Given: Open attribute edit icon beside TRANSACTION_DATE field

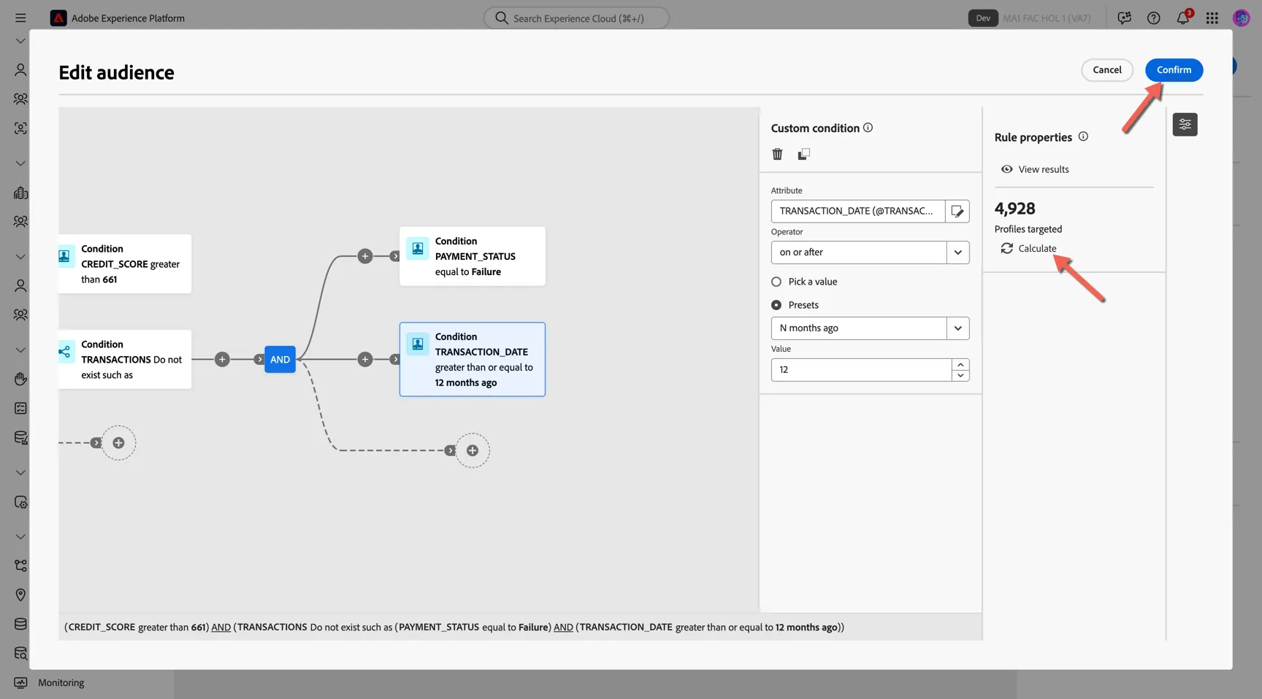Looking at the screenshot, I should (x=957, y=211).
